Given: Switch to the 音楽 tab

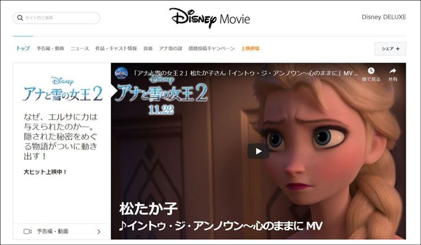Looking at the screenshot, I should point(148,49).
